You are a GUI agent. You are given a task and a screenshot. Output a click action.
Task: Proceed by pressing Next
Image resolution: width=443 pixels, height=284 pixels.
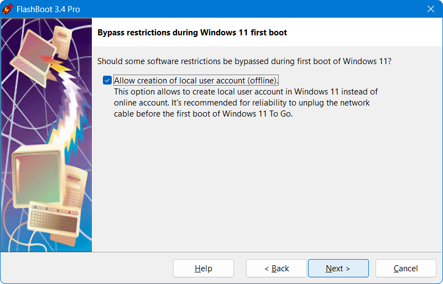(x=338, y=269)
